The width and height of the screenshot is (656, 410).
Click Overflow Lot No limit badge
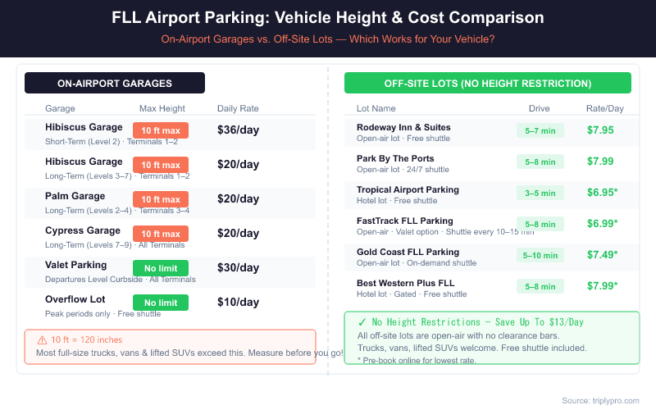[161, 303]
